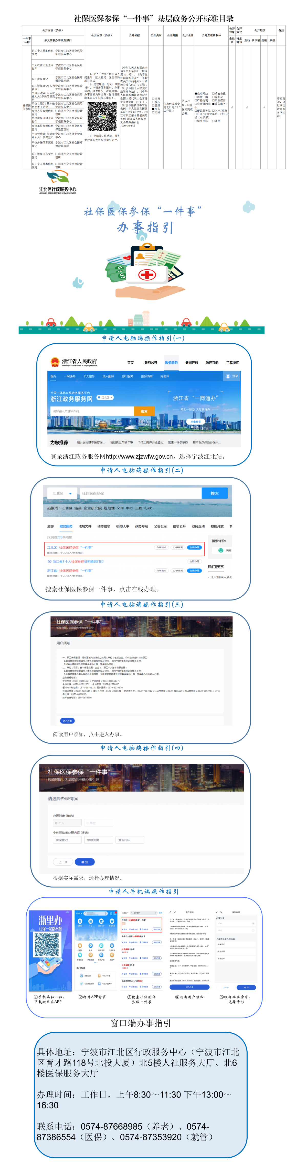Screen dimensions: 307x1173
Task: Expand the 江北区 region selector beside search box
Action: (x=62, y=493)
